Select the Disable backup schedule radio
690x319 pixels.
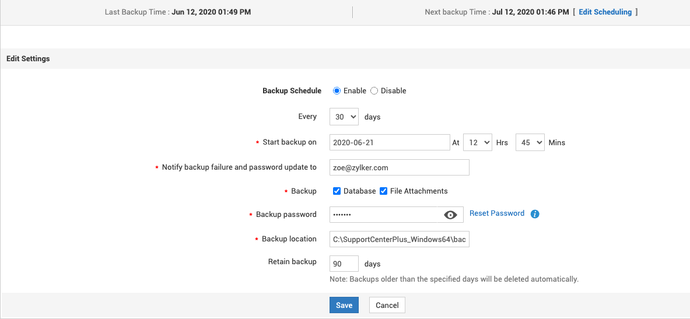pos(374,91)
